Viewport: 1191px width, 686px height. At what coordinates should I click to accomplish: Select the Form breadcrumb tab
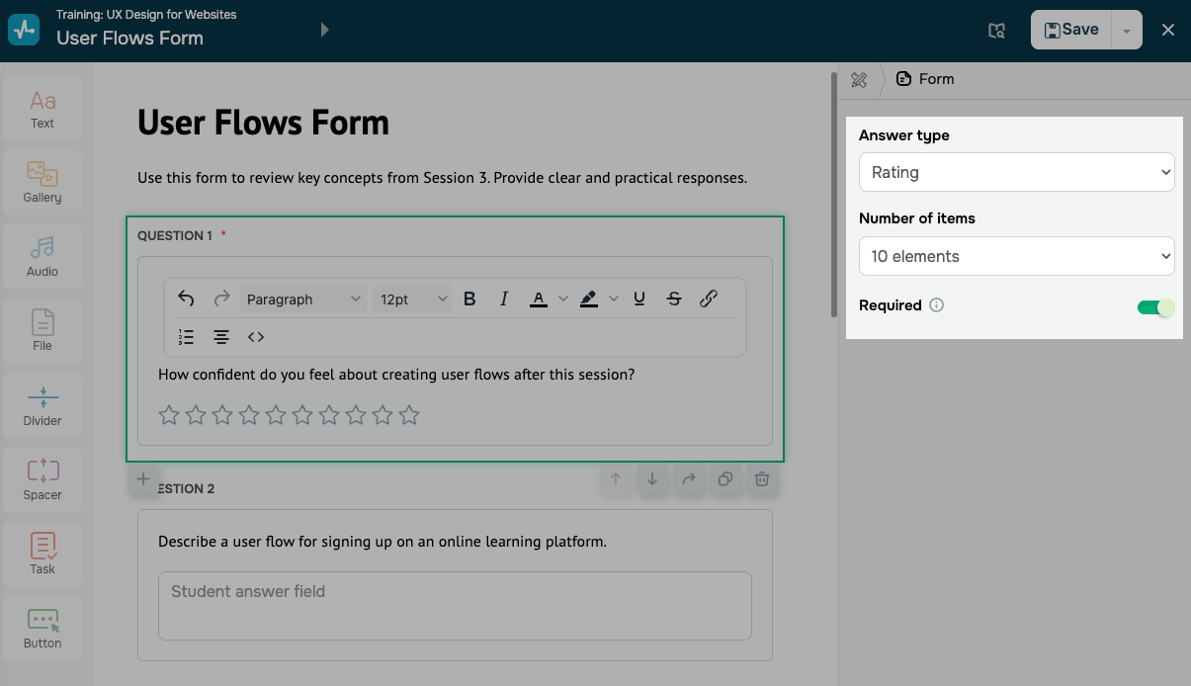925,79
